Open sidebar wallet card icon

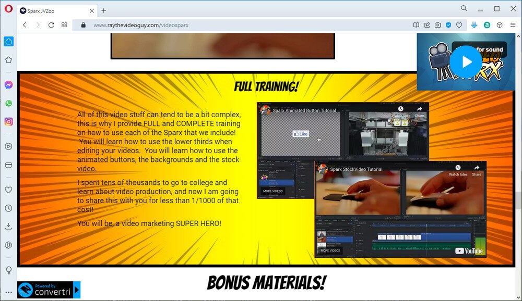(x=9, y=165)
